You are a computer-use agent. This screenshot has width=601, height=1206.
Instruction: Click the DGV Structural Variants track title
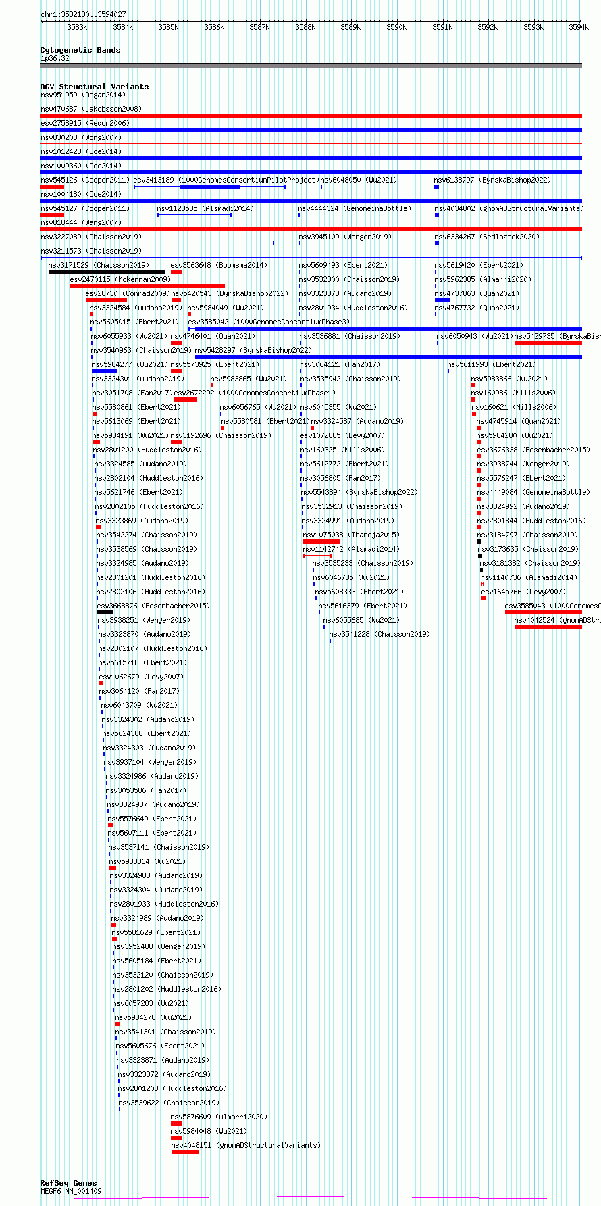pyautogui.click(x=95, y=87)
